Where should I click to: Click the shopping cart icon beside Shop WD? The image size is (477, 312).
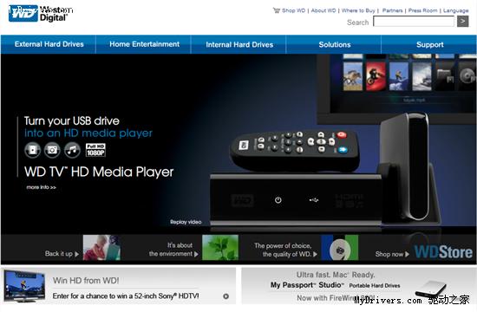point(276,10)
